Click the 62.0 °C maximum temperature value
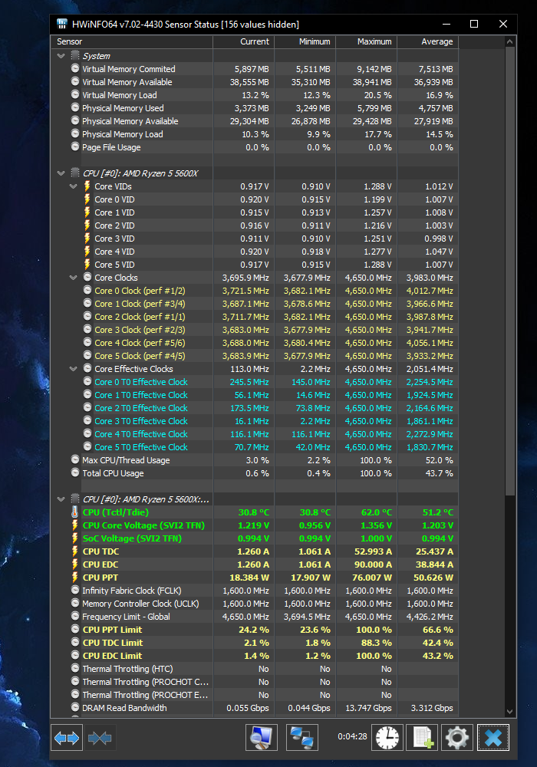537x767 pixels. (x=376, y=512)
